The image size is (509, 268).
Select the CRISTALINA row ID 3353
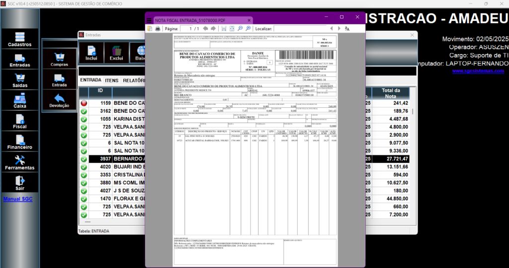point(112,175)
